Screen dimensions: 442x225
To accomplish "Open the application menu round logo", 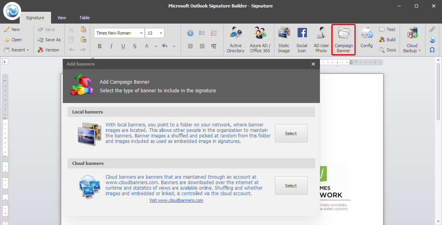I will (12, 11).
